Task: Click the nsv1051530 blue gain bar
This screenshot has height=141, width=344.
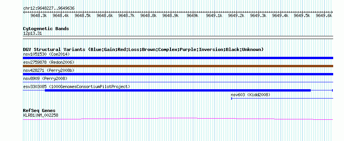Action: coord(178,58)
